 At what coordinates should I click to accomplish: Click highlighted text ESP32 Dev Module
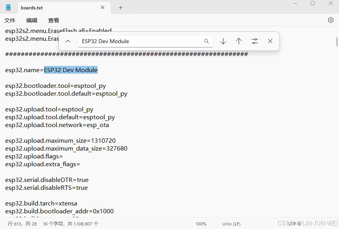[x=71, y=70]
